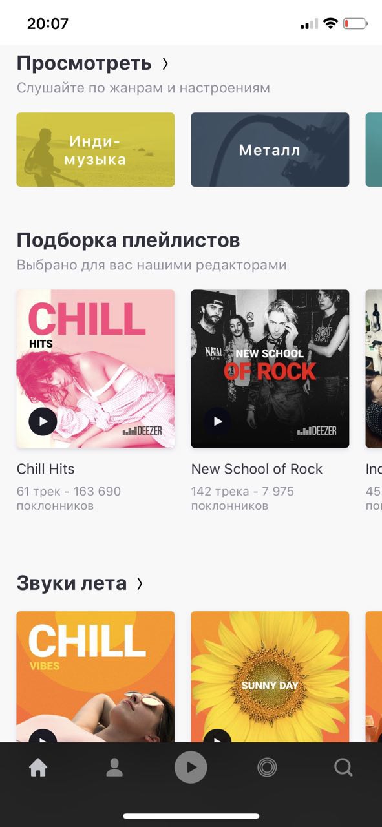Play the Chill Vibes playlist
The width and height of the screenshot is (382, 827).
pyautogui.click(x=43, y=738)
